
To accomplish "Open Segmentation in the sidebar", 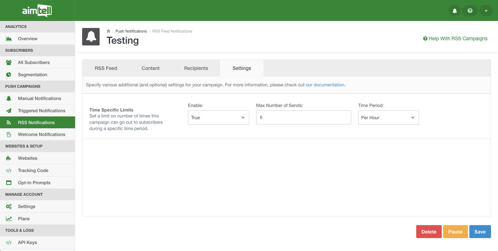I will click(37, 74).
